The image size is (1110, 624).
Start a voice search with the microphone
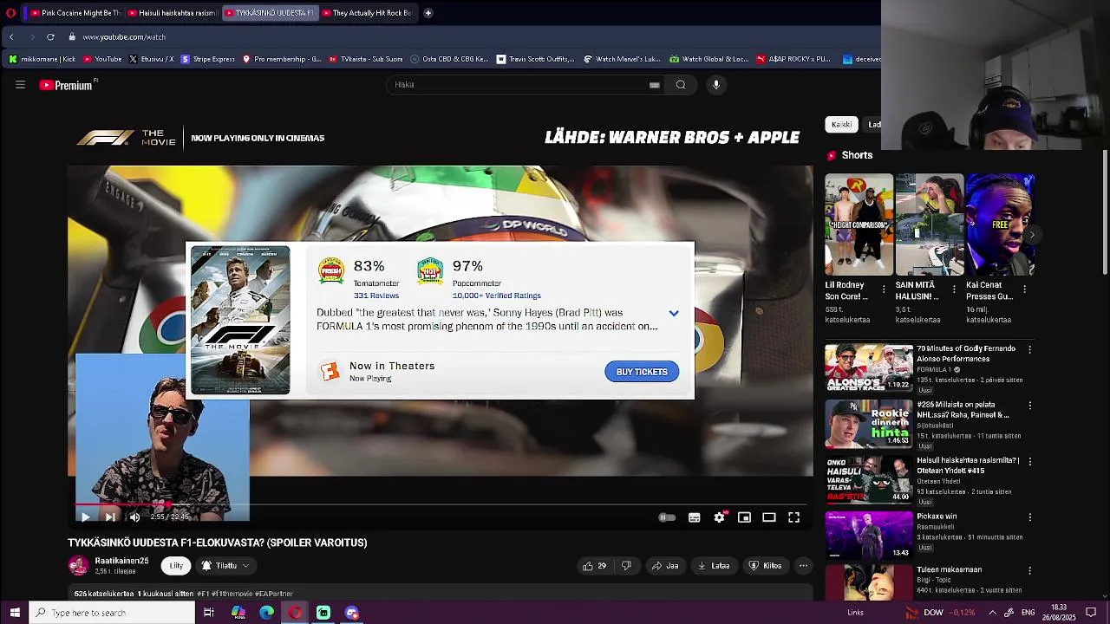click(x=716, y=85)
